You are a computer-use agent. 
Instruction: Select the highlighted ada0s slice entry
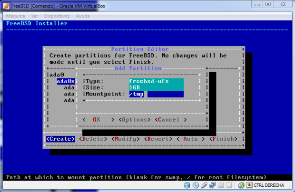coord(66,81)
